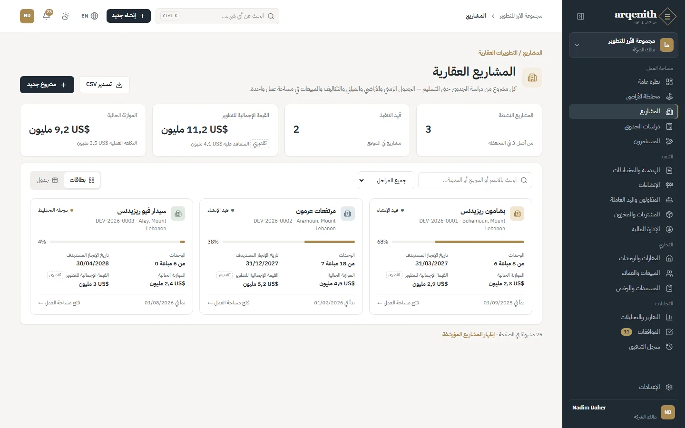Screen dimensions: 685x428
Task: Click the سجل التدقيق history icon
Action: tap(669, 347)
